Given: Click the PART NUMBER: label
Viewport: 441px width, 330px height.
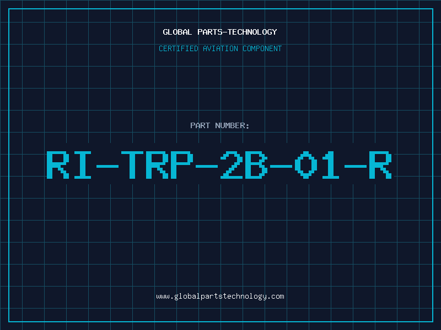Looking at the screenshot, I should pyautogui.click(x=220, y=125).
